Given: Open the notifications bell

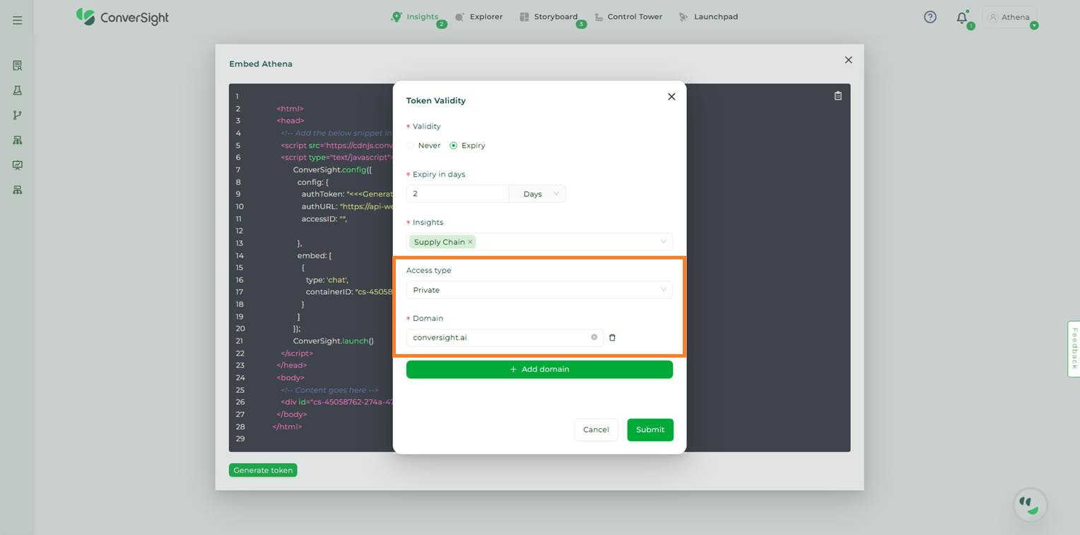Looking at the screenshot, I should [x=962, y=18].
